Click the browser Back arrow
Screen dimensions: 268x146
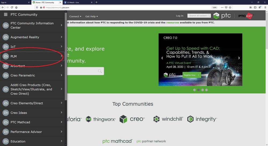click(3, 7)
